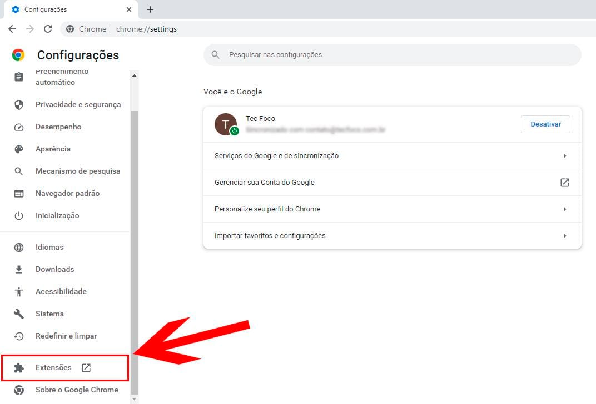This screenshot has width=596, height=404.
Task: Select the Privacidade e segurança shield icon
Action: pos(19,104)
